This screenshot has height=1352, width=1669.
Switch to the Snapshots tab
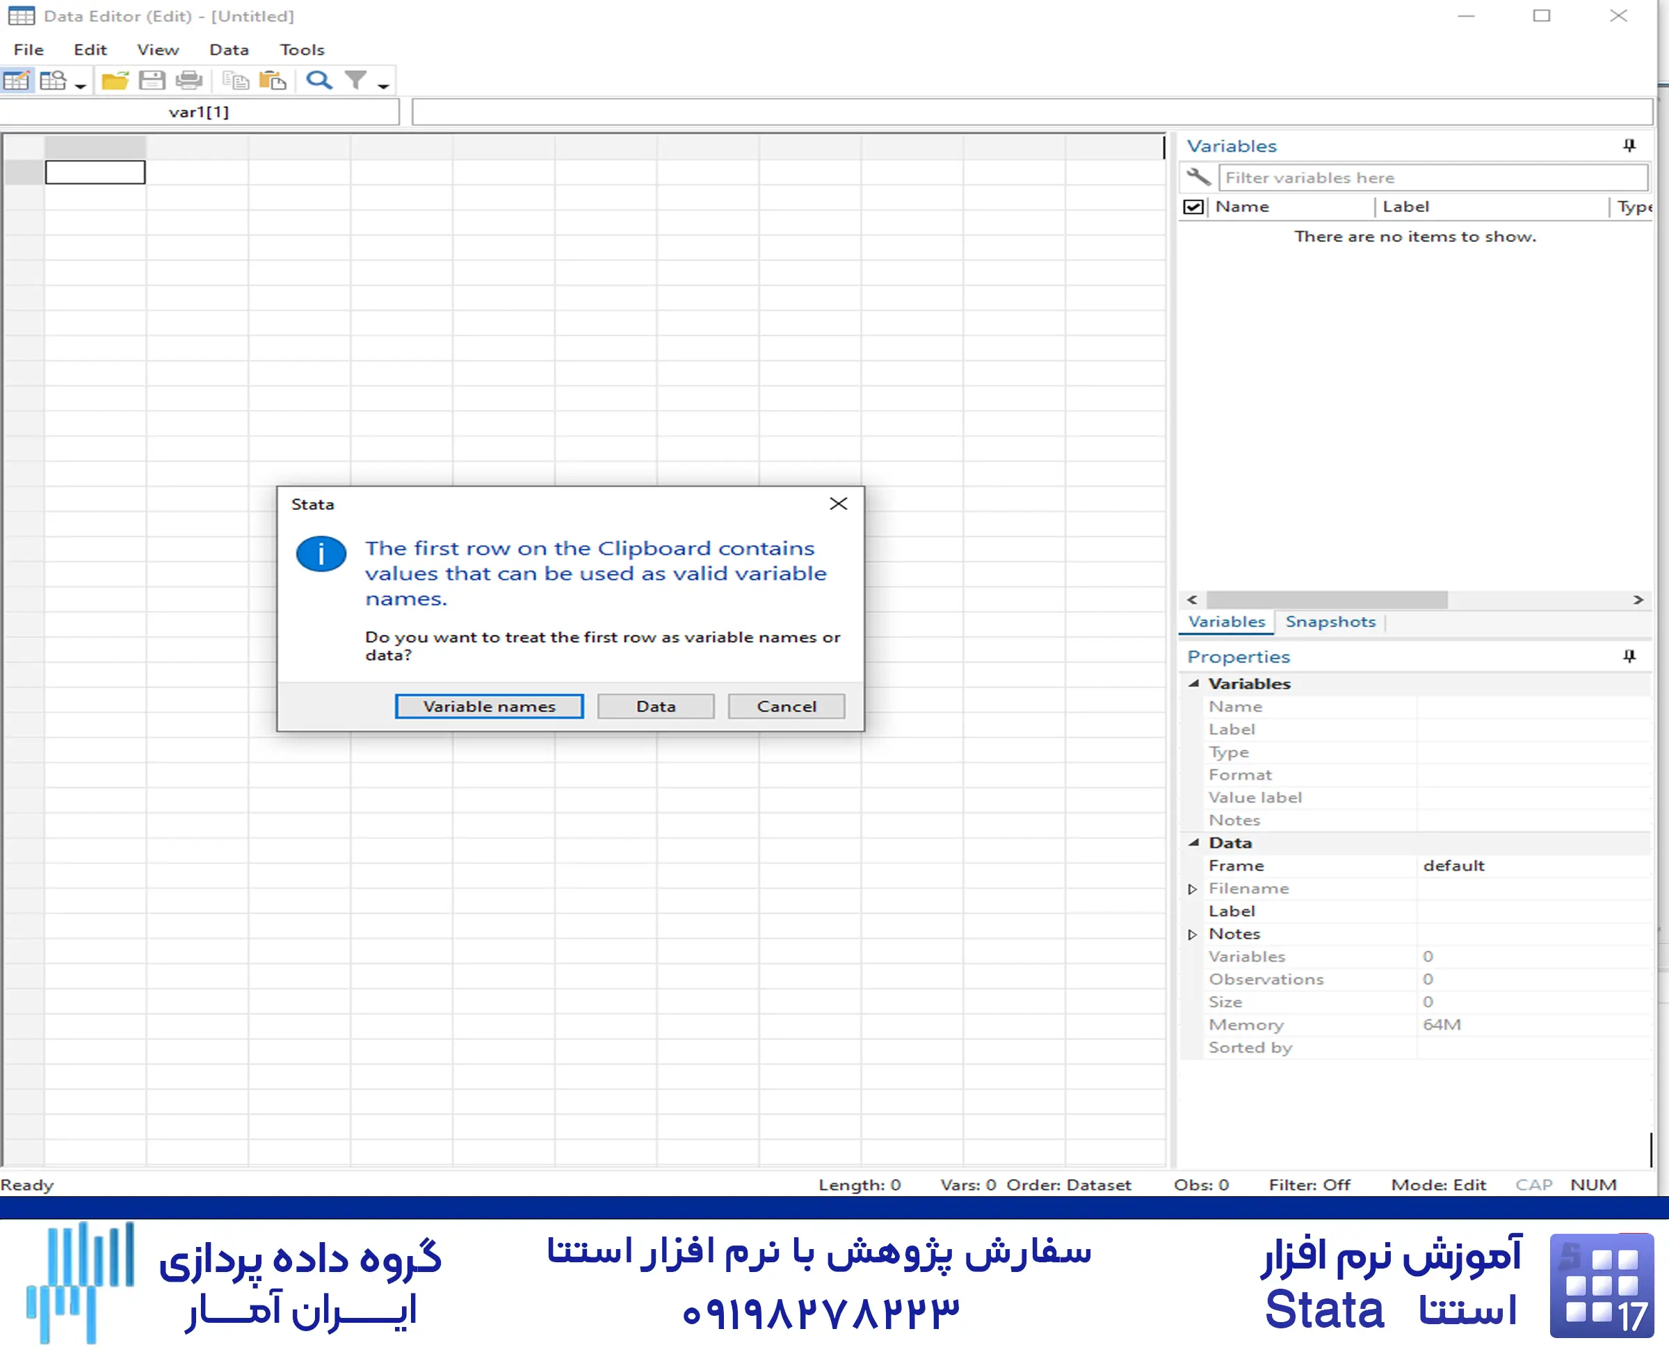[x=1330, y=622]
